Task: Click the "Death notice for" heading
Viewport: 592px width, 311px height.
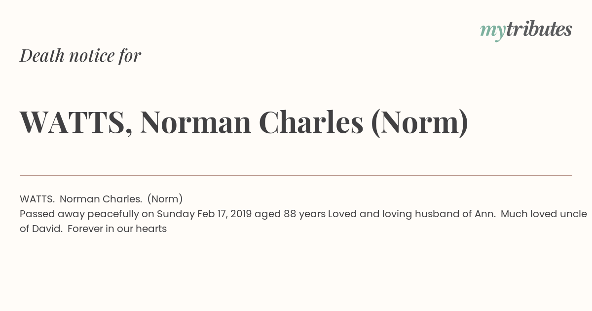Action: [80, 56]
